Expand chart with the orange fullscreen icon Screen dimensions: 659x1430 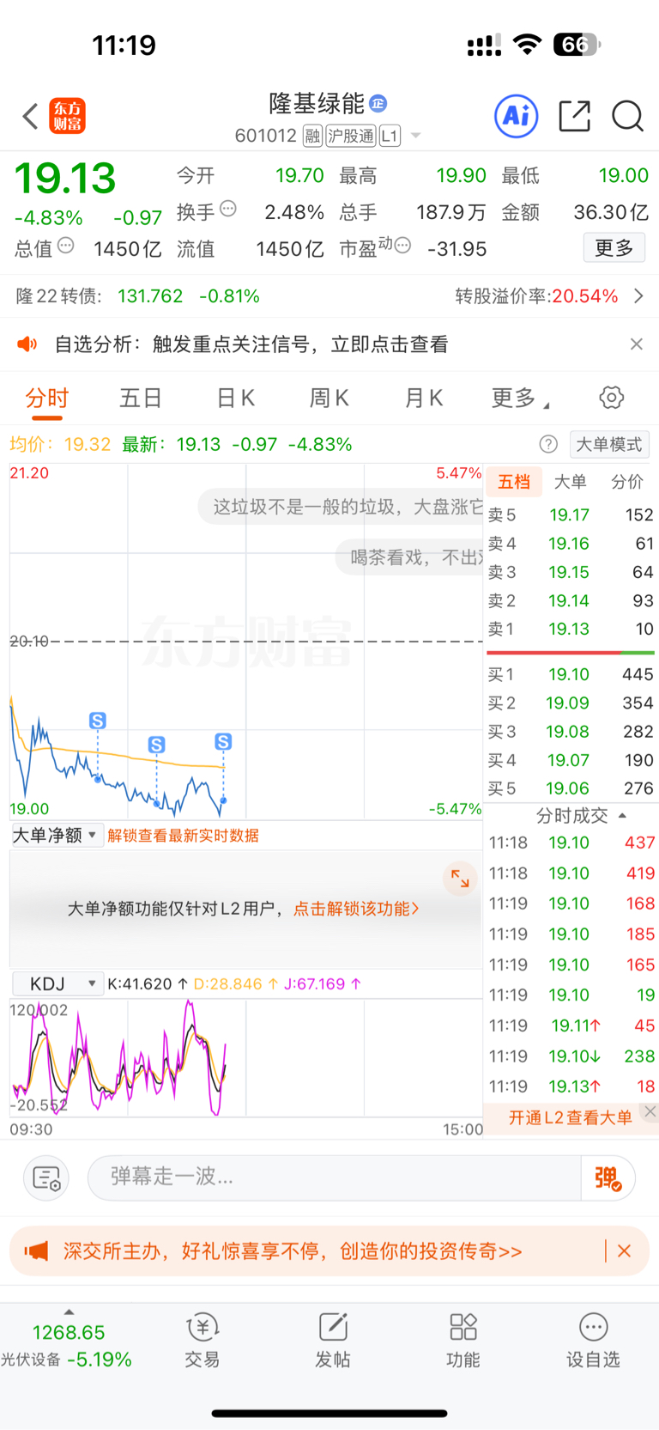pos(461,878)
